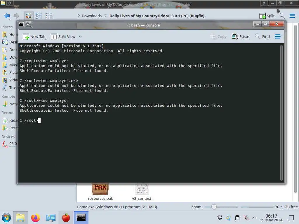Select Trash in Places sidebar

10,87
